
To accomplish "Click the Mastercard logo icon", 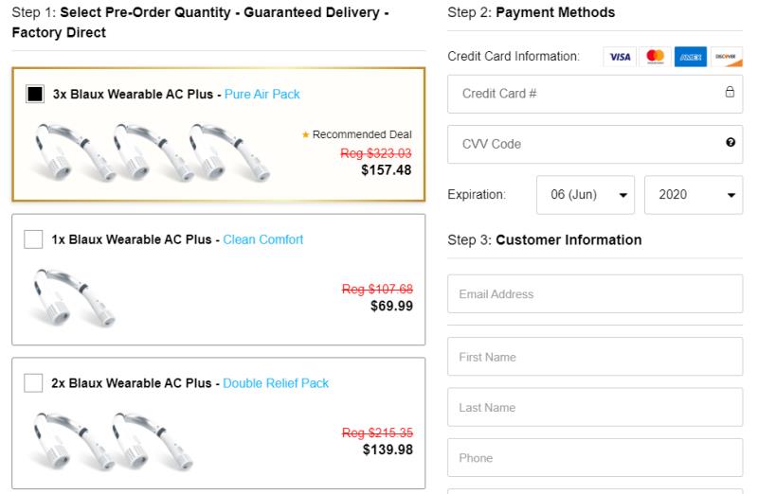I will click(x=655, y=57).
